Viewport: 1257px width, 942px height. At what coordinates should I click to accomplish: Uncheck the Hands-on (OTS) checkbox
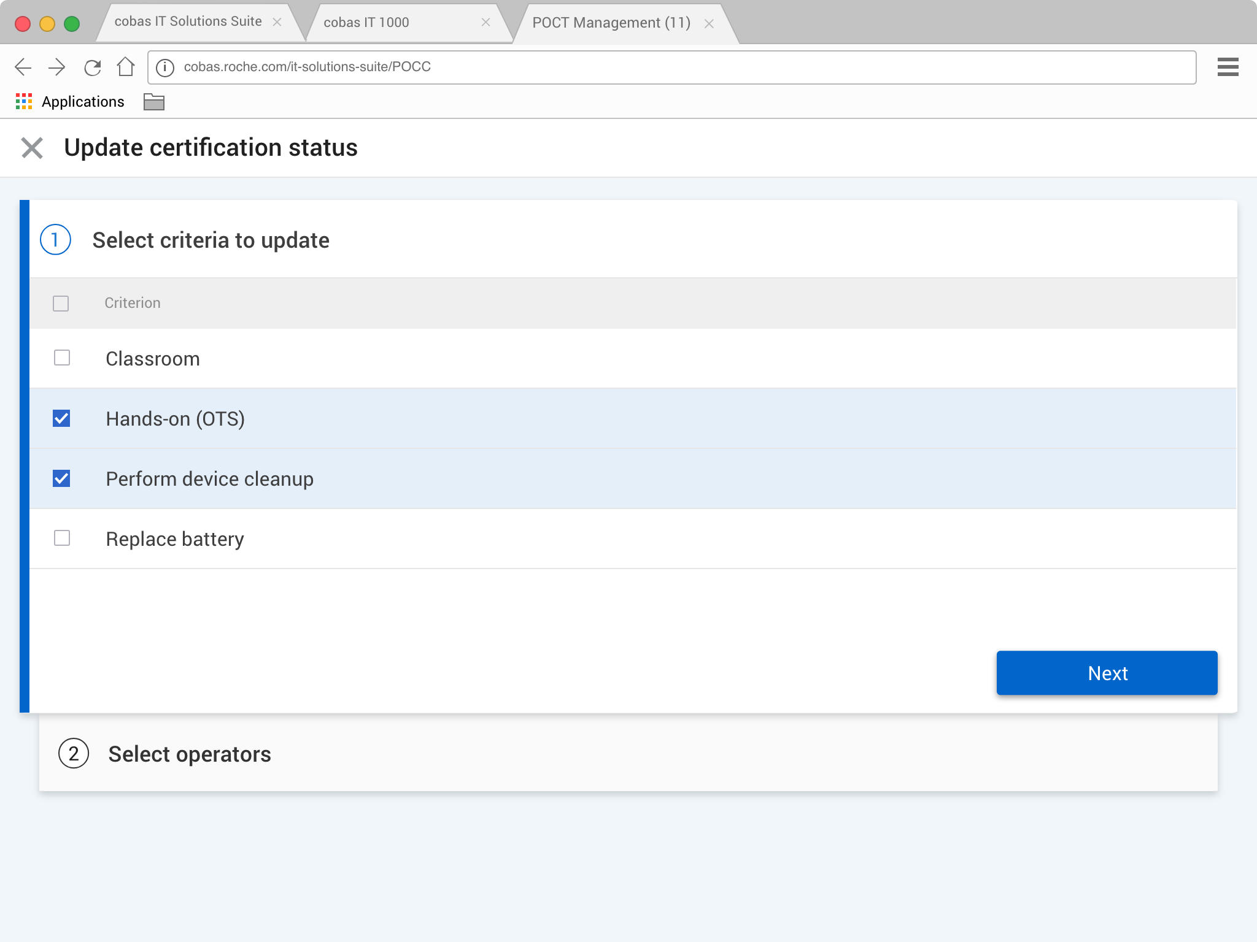62,418
